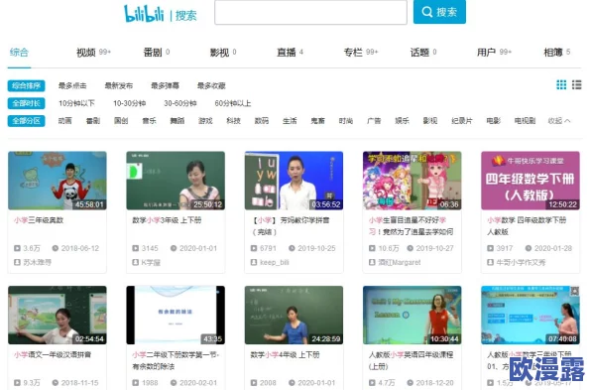The image size is (589, 390).
Task: Visit uploader 牛哥小学作文秀 profile
Action: tap(521, 262)
